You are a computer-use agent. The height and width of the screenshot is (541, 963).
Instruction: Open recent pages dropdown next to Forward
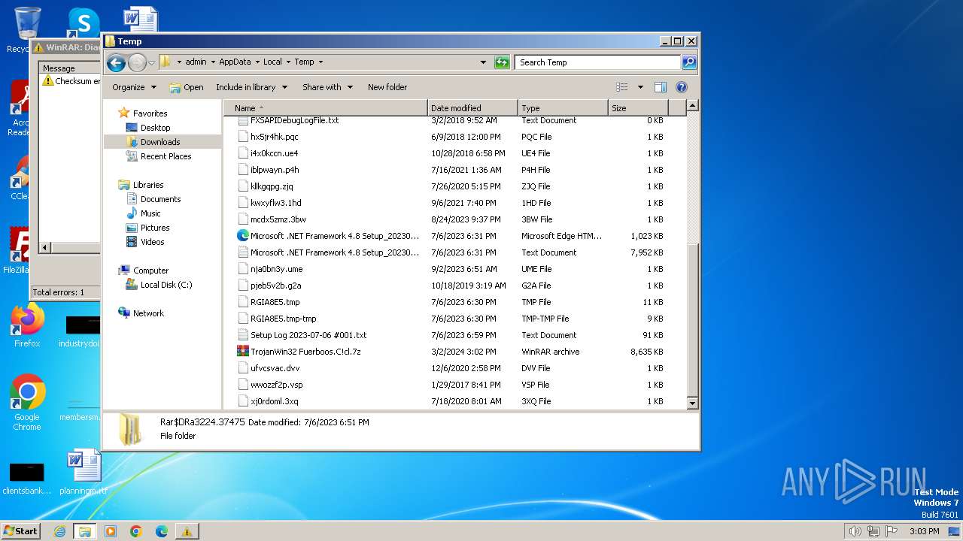[151, 62]
